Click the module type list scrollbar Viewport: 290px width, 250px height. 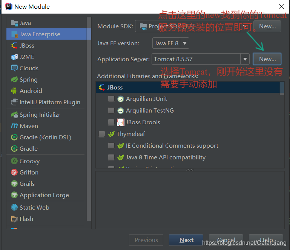coord(89,119)
